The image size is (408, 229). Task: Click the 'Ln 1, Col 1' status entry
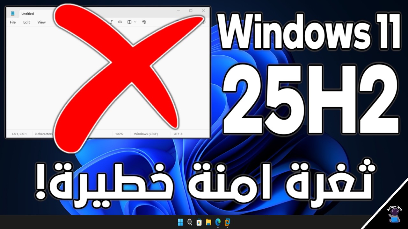point(19,134)
